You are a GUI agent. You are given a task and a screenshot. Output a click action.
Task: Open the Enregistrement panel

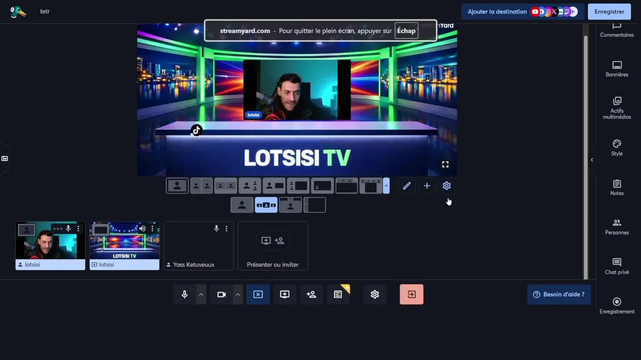point(617,306)
